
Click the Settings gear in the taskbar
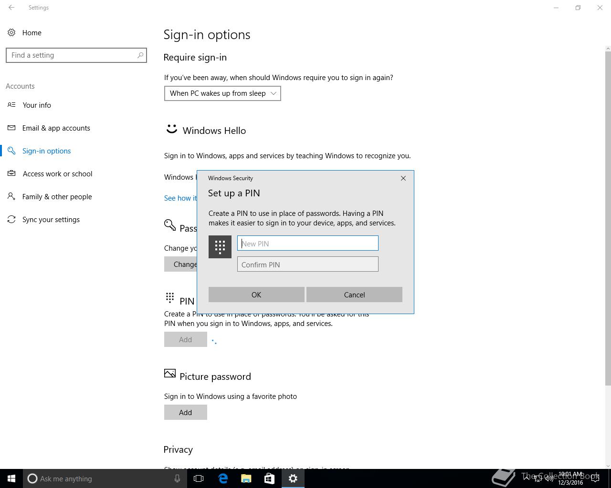click(x=293, y=478)
